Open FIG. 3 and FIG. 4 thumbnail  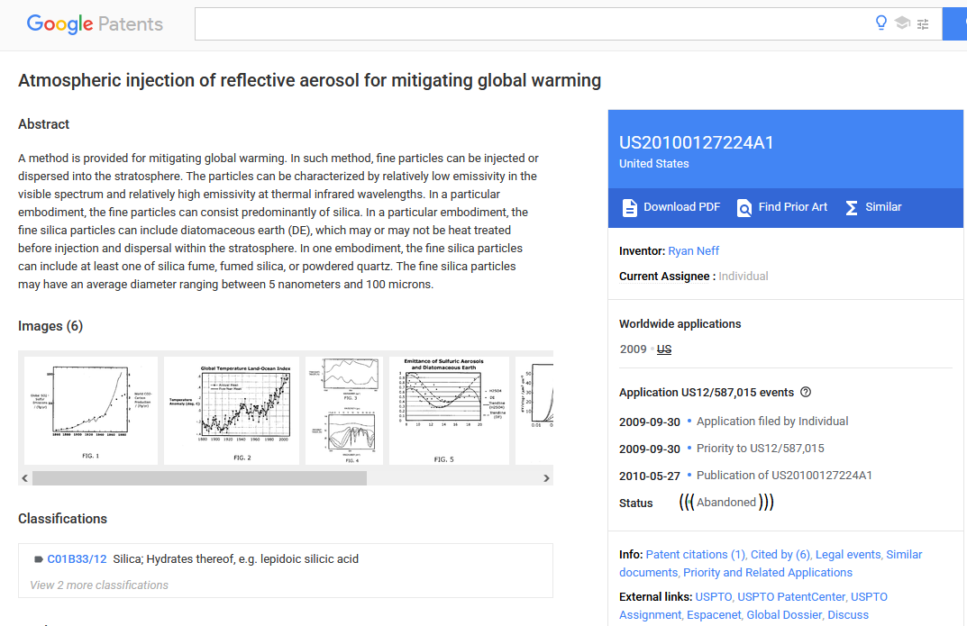pyautogui.click(x=344, y=411)
